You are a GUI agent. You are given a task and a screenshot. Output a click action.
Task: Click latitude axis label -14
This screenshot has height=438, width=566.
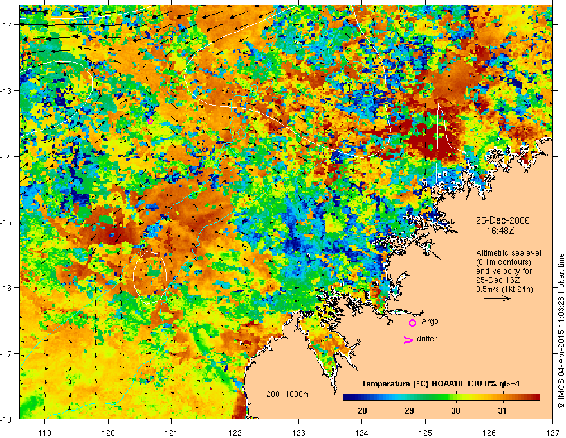point(7,157)
